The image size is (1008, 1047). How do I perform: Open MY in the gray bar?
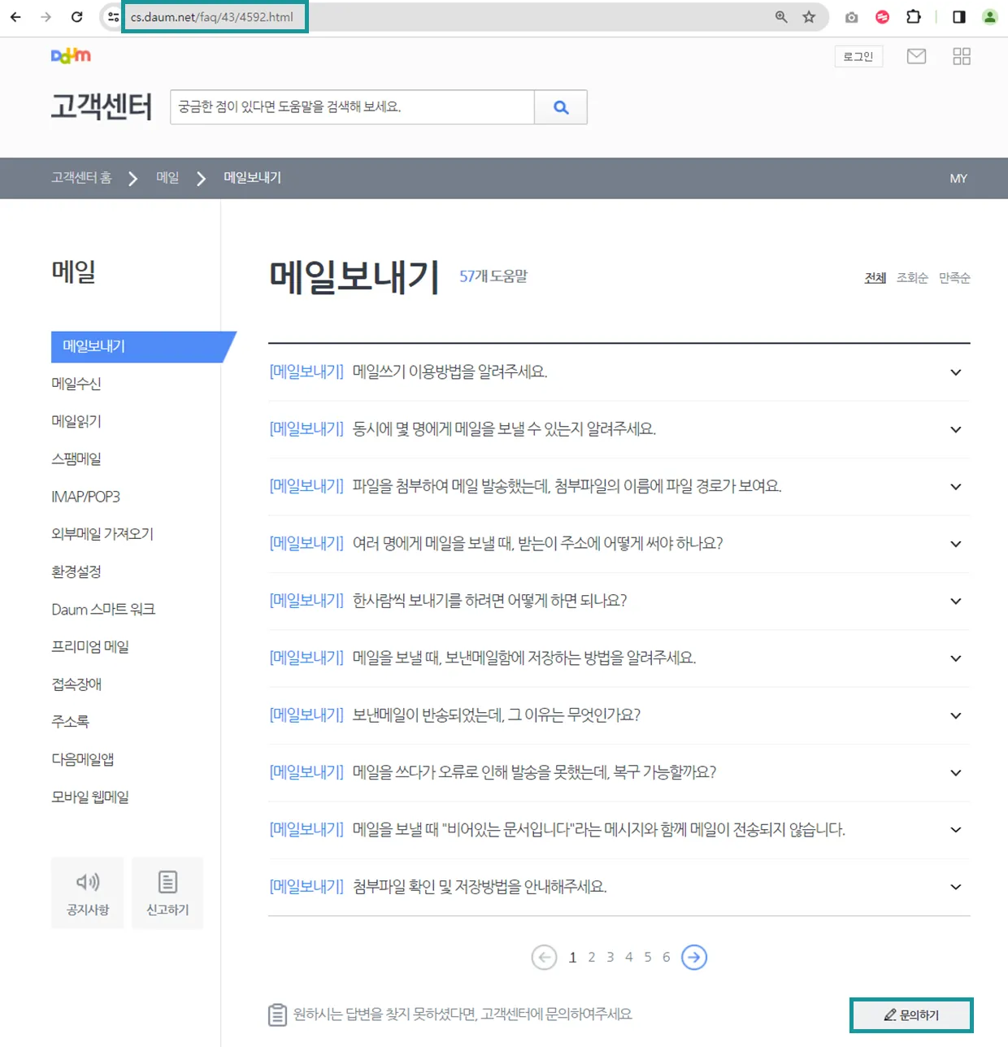tap(958, 179)
